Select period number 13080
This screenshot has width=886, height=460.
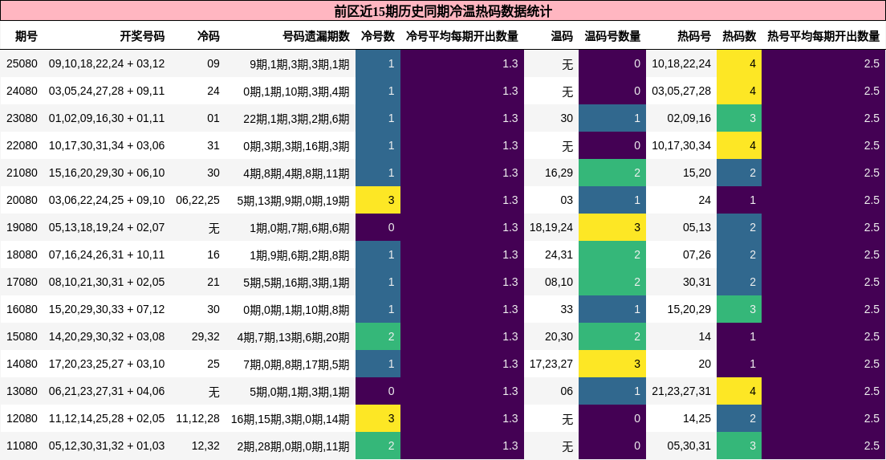pos(22,392)
